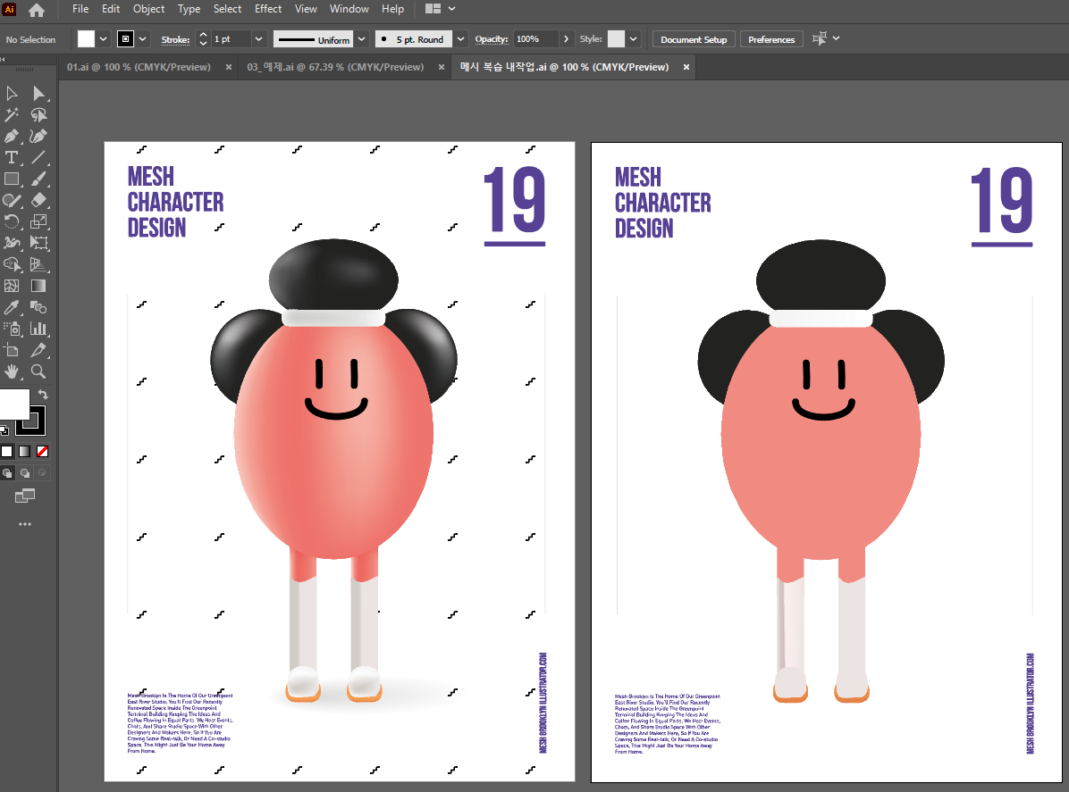
Task: Open graphic Style dropdown
Action: click(x=634, y=38)
